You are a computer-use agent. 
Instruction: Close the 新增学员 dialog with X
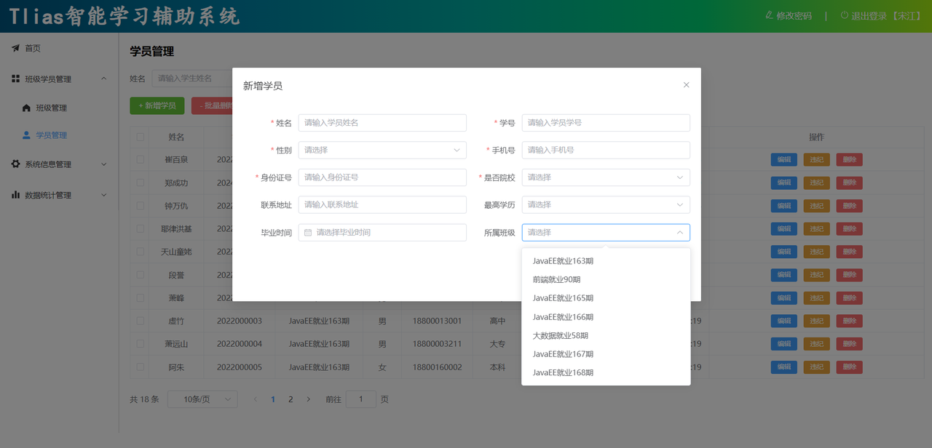point(686,85)
